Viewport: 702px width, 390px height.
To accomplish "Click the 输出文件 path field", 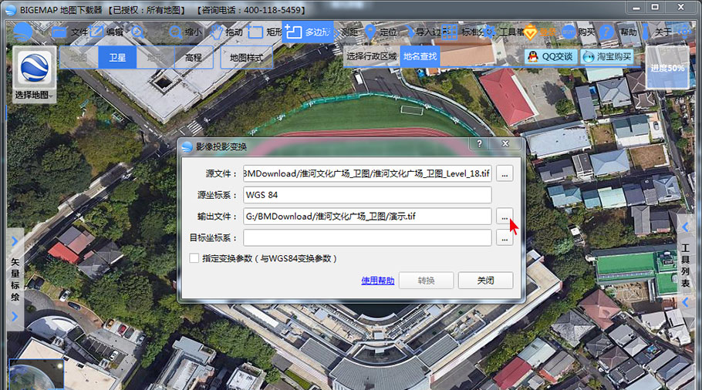I will [367, 217].
